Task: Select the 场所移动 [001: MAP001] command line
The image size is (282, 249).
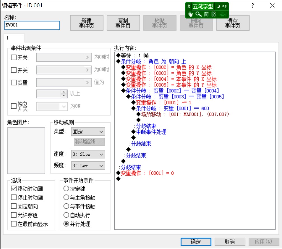Action: click(x=182, y=114)
